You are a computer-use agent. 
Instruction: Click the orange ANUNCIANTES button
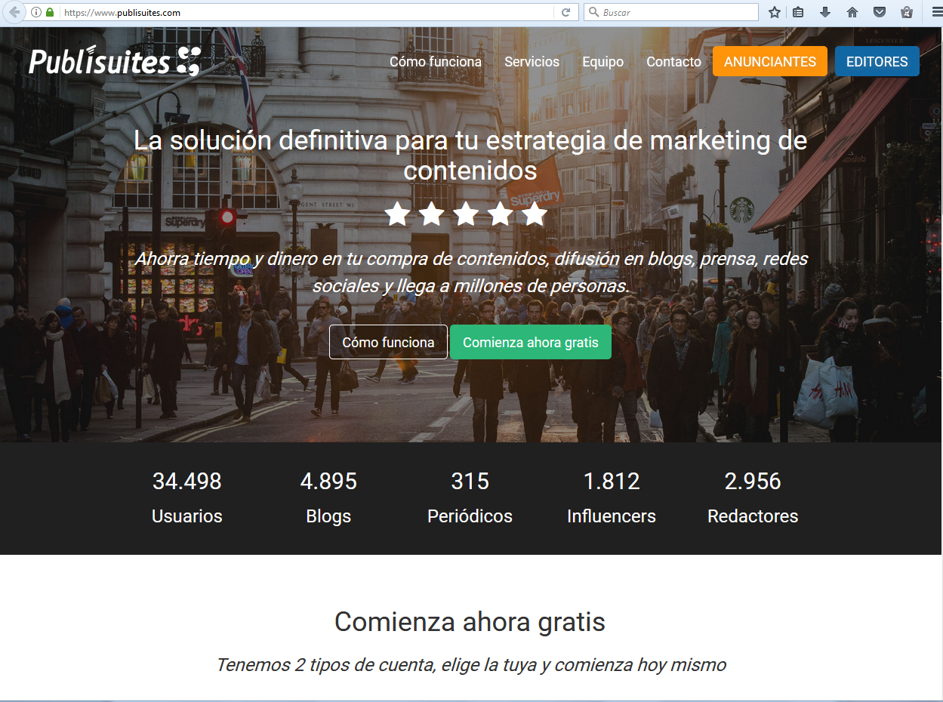[770, 61]
